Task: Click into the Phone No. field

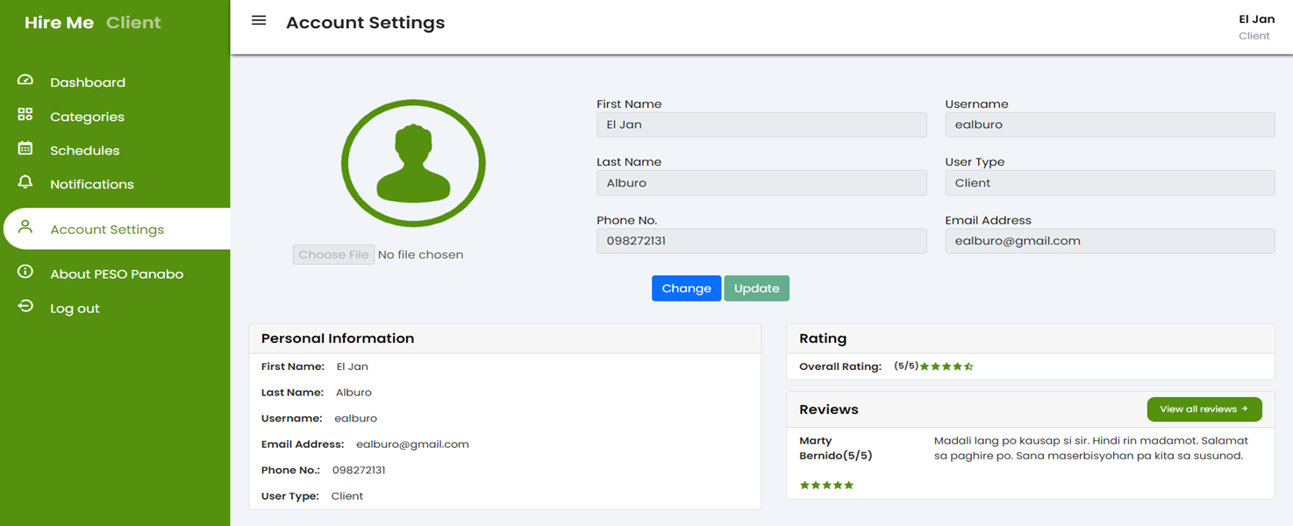Action: pos(761,241)
